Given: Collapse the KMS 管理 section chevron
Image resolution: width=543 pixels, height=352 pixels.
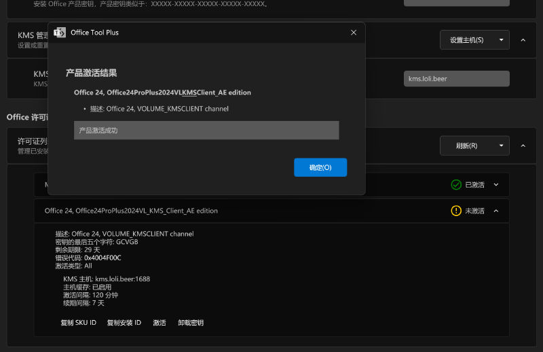Looking at the screenshot, I should [523, 40].
